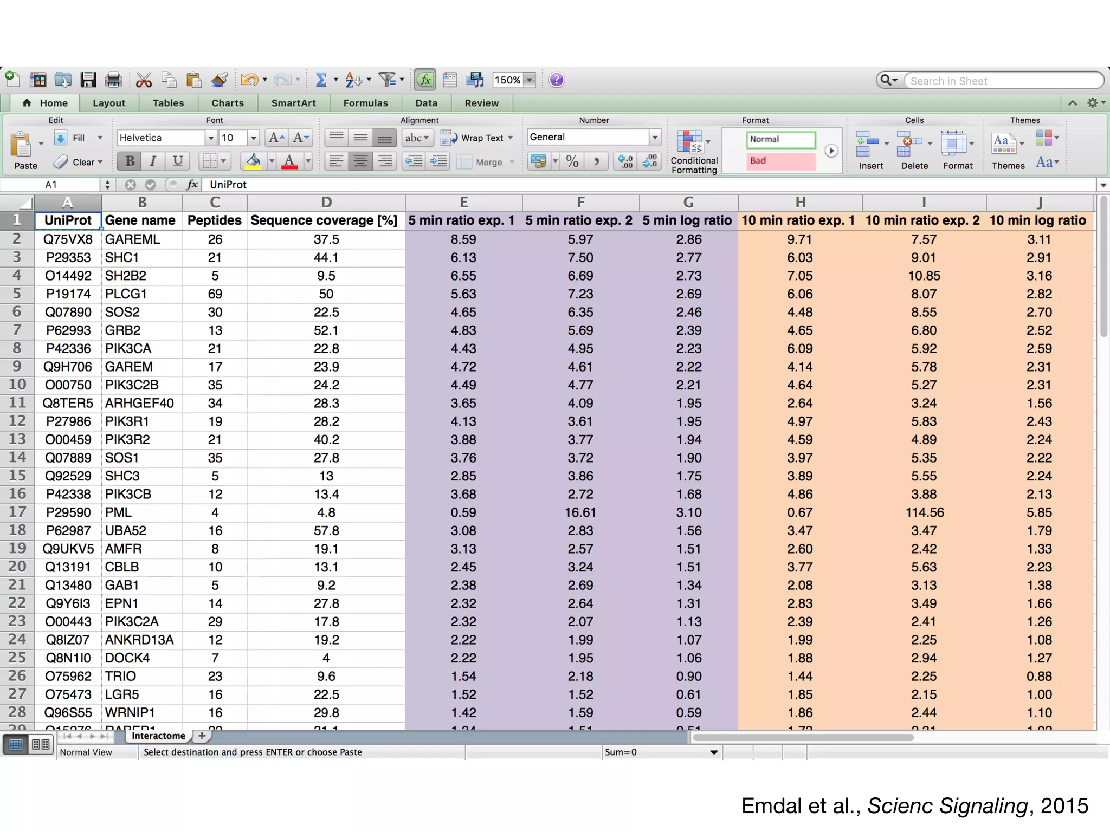Screen dimensions: 1110x832
Task: Click the AutoSum sigma icon
Action: coord(321,80)
